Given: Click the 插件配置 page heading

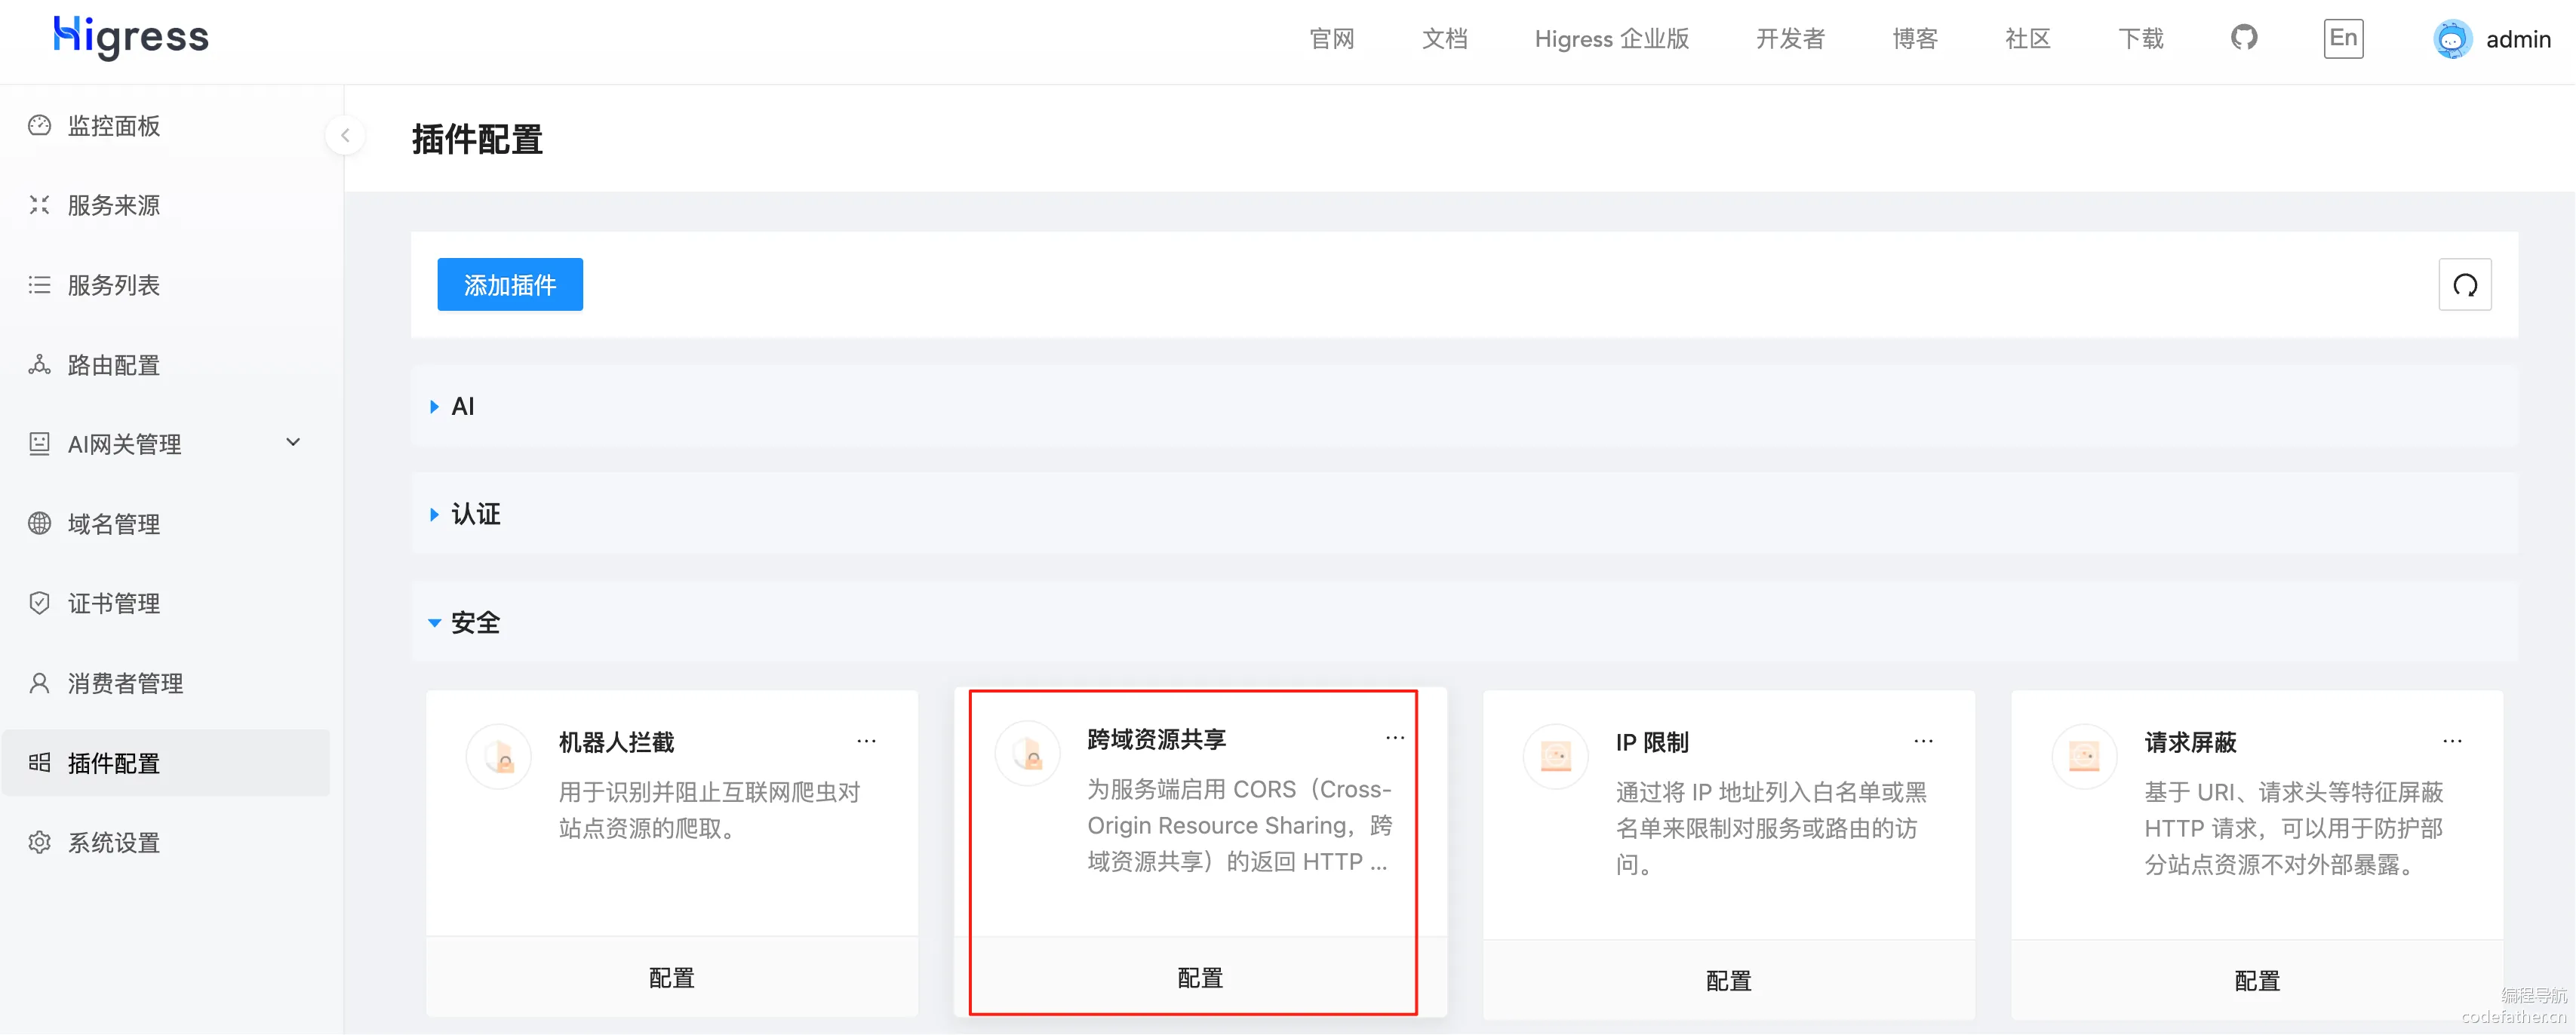Looking at the screenshot, I should (x=477, y=139).
